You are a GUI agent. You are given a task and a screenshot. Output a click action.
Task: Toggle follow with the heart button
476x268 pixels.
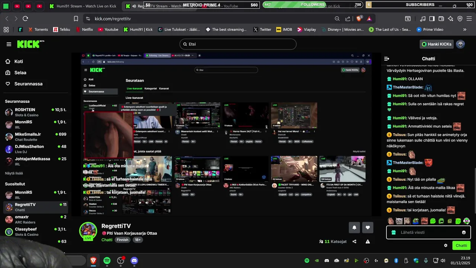[368, 227]
